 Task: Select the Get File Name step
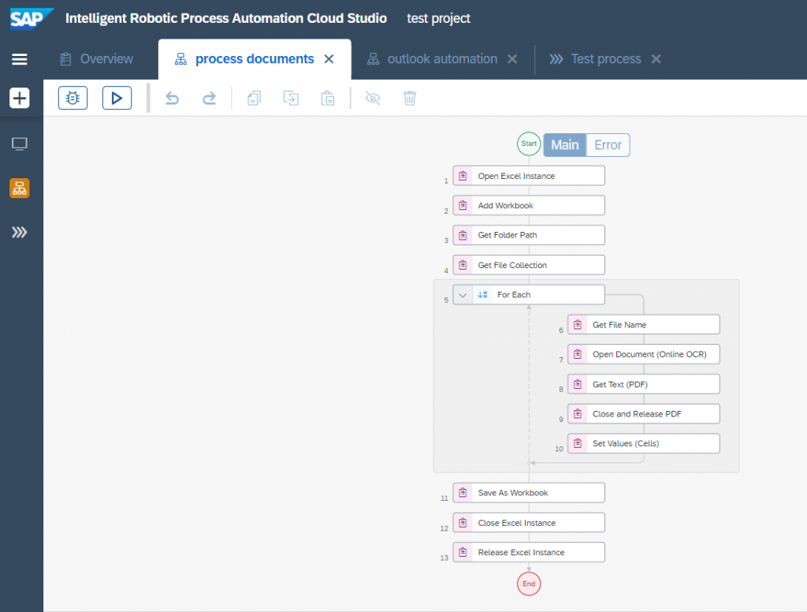(643, 325)
